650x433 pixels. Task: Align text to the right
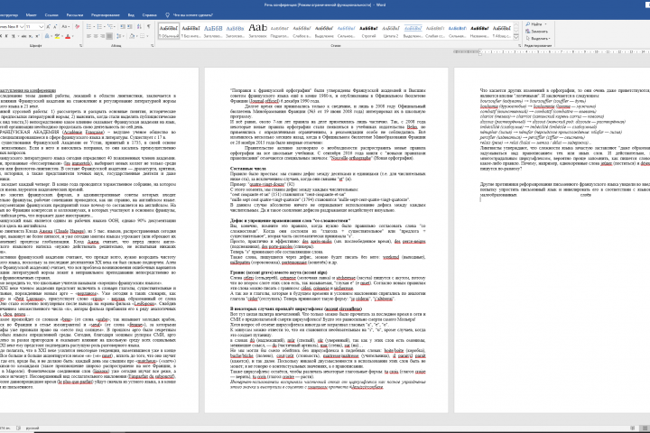[102, 36]
